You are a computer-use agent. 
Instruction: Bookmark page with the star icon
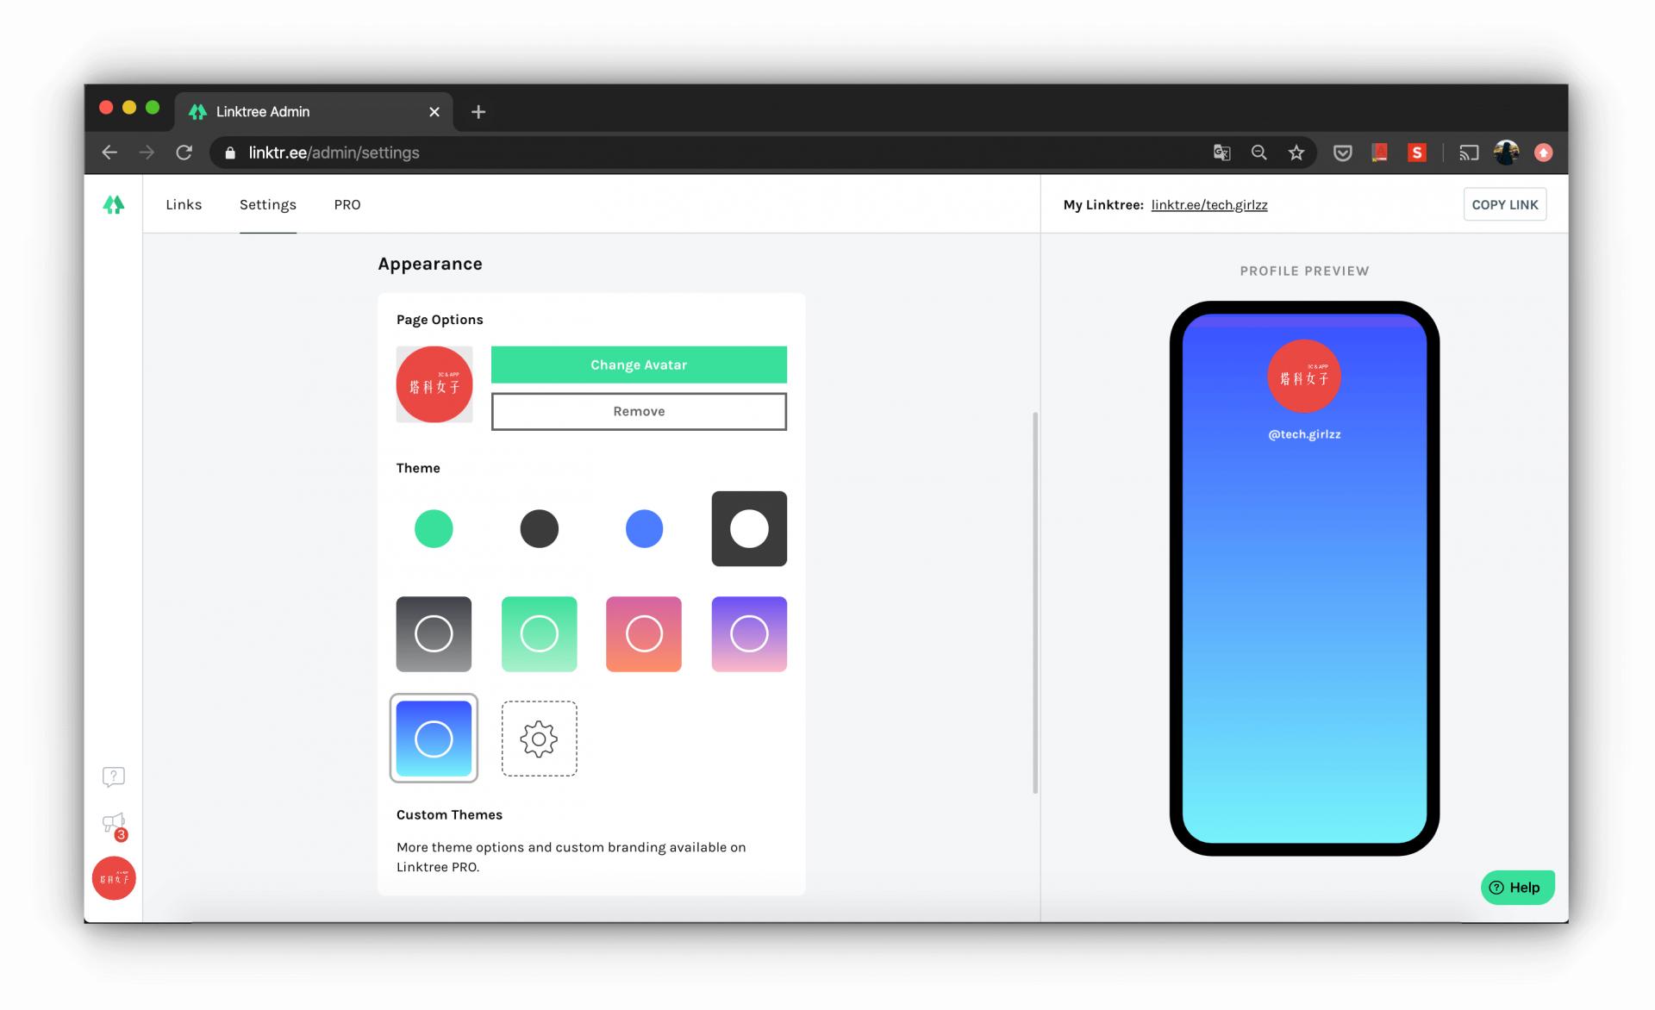click(x=1296, y=153)
